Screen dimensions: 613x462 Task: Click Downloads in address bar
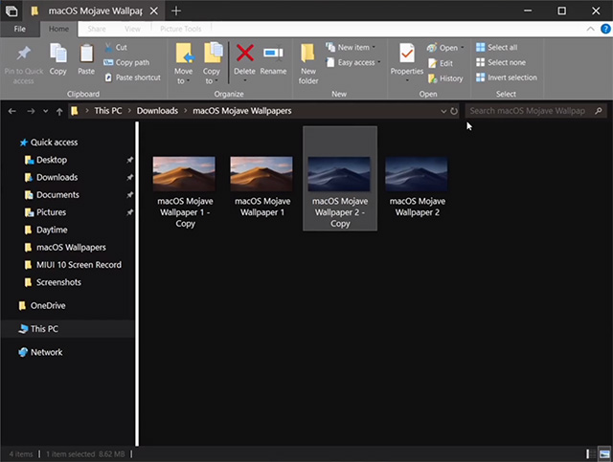[x=157, y=111]
